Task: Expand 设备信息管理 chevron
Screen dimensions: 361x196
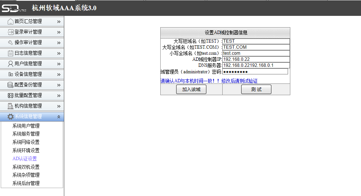Action: click(59, 74)
